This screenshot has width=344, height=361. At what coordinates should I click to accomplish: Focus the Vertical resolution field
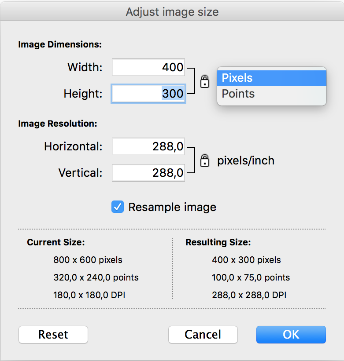(148, 173)
